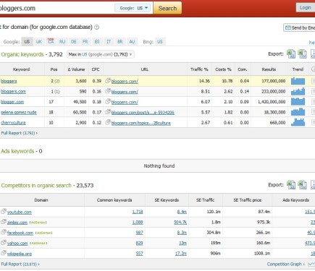View trend chart for bloggers.com keyword
Image resolution: width=315 pixels, height=271 pixels.
click(298, 91)
